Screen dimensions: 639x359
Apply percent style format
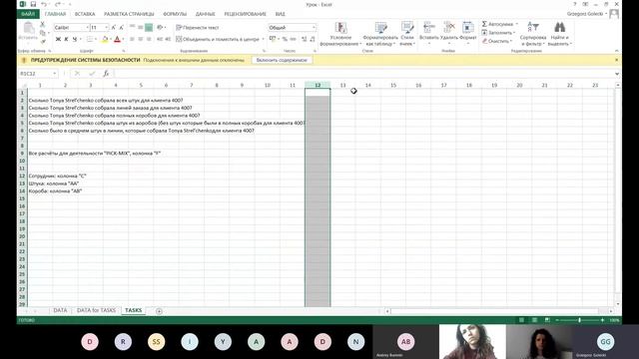point(285,39)
